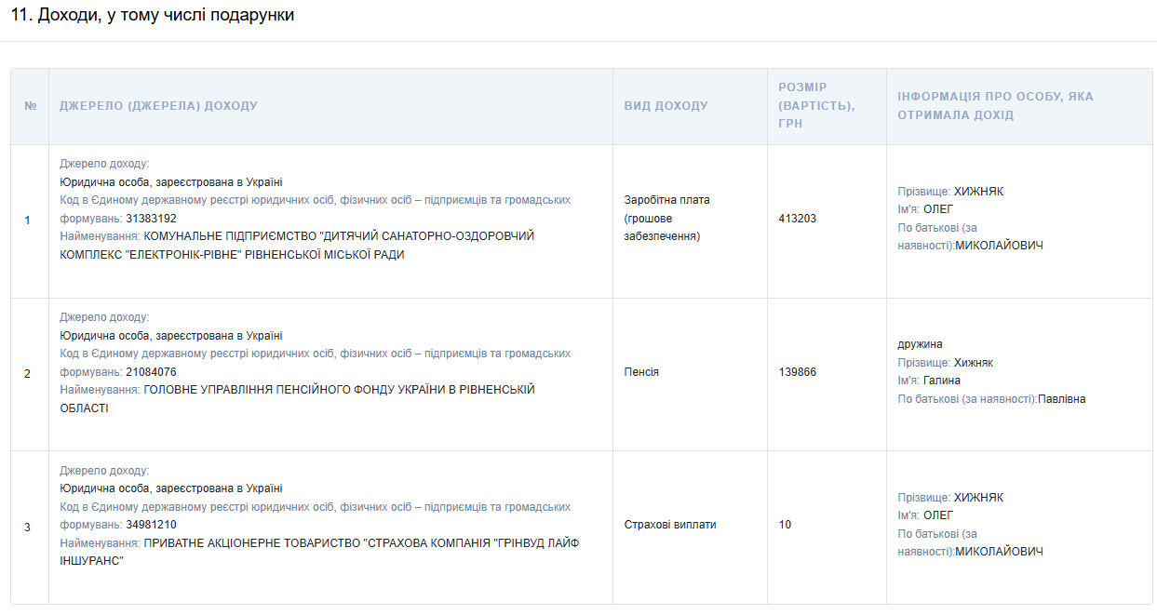Click the "дружина" label in row two
Screen dimensions: 1157x615
click(x=920, y=344)
